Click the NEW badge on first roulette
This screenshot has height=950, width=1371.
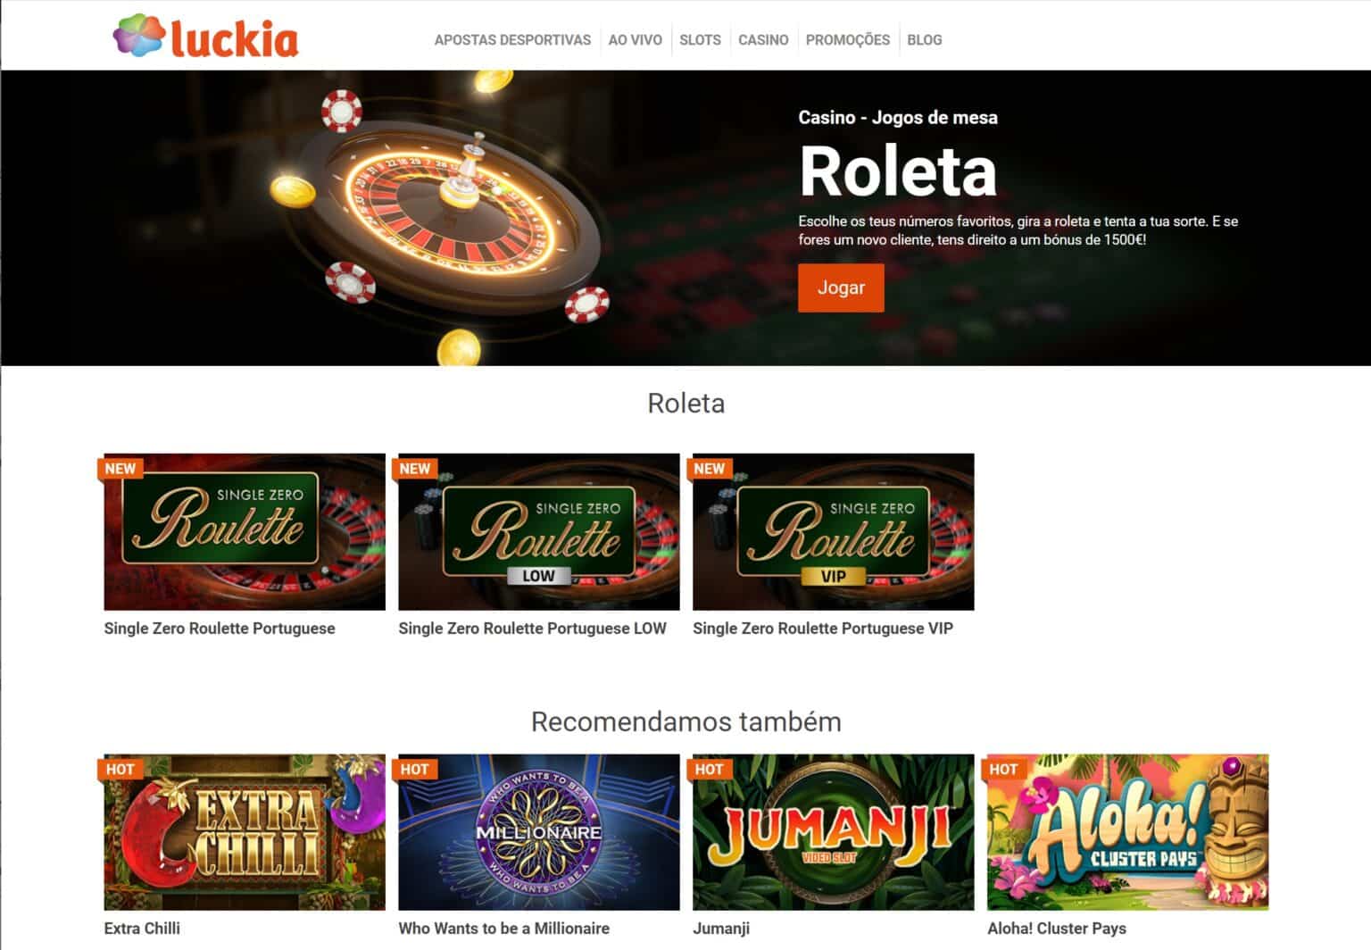pos(120,469)
